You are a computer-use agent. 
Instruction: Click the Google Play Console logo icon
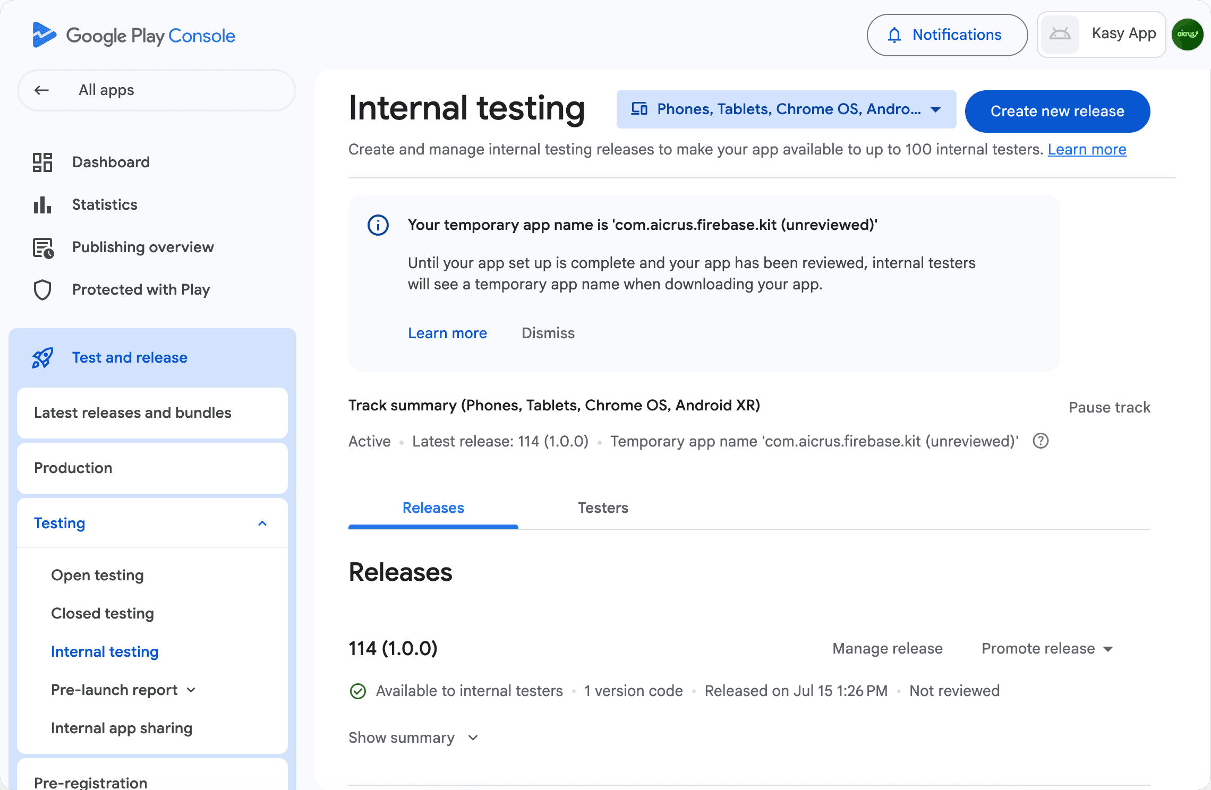point(44,35)
